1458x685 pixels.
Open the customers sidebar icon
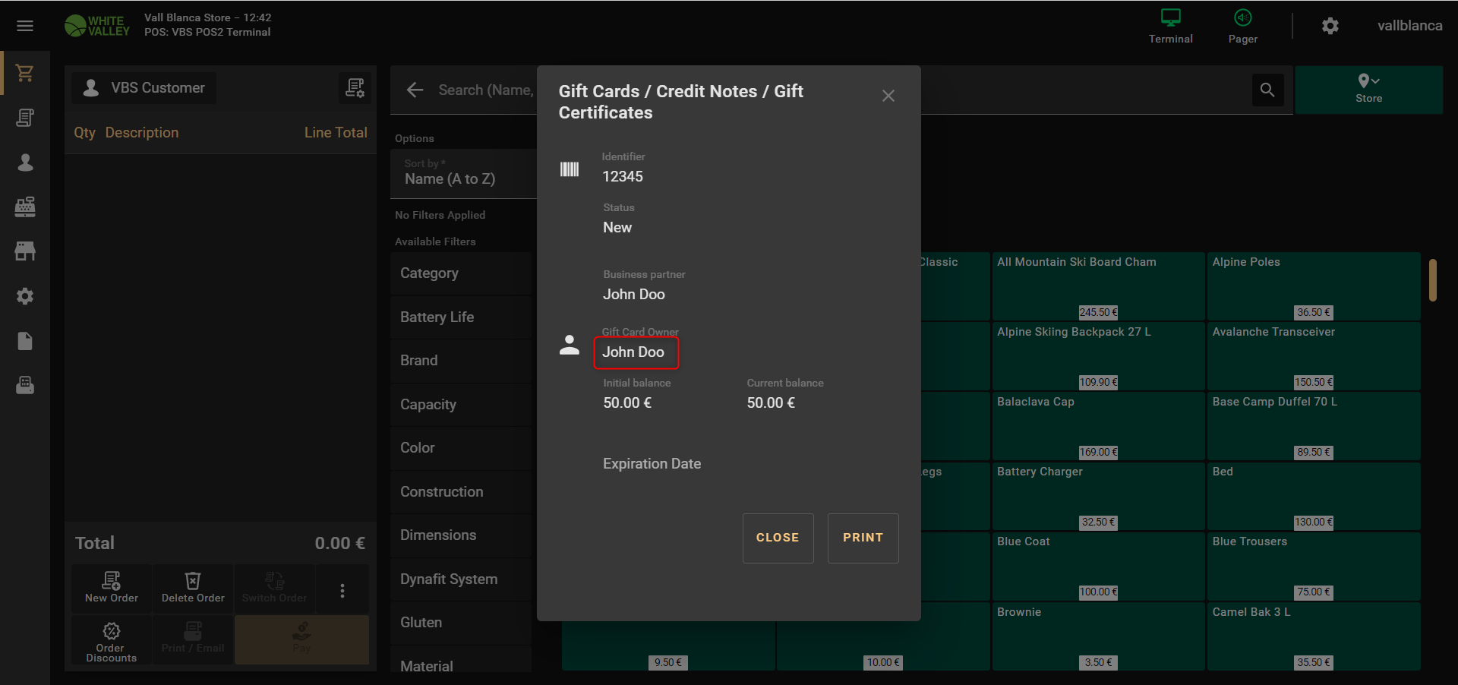[x=25, y=163]
